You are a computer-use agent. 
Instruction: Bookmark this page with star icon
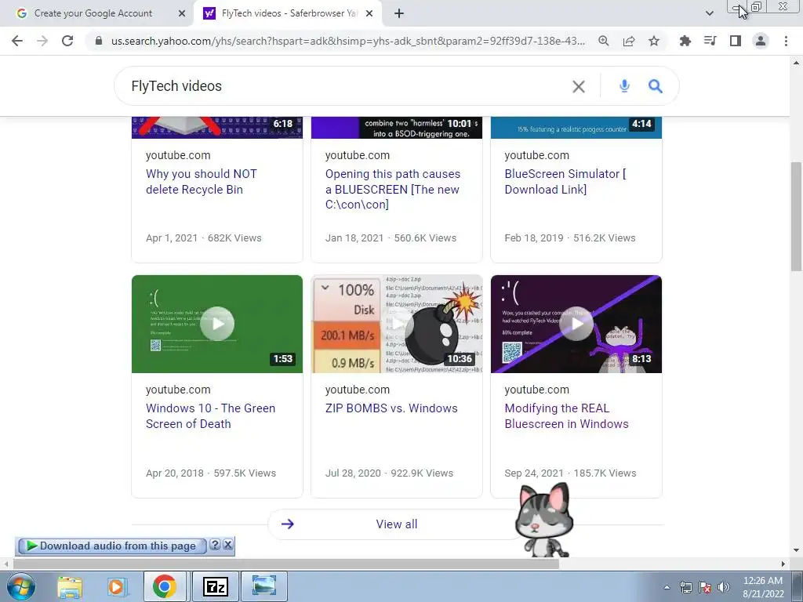654,41
